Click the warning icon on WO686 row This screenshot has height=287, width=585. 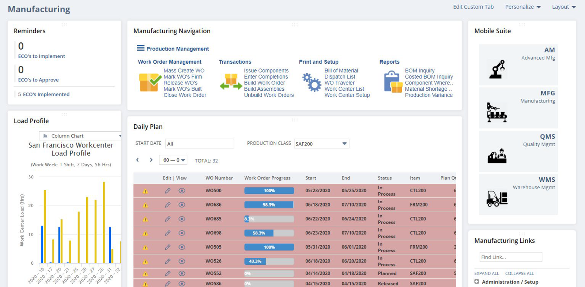(145, 205)
